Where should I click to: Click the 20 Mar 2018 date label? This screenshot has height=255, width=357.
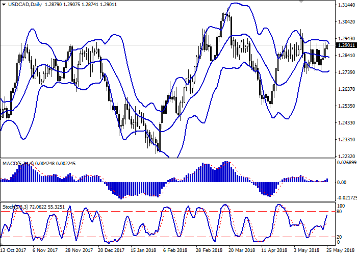pyautogui.click(x=243, y=250)
